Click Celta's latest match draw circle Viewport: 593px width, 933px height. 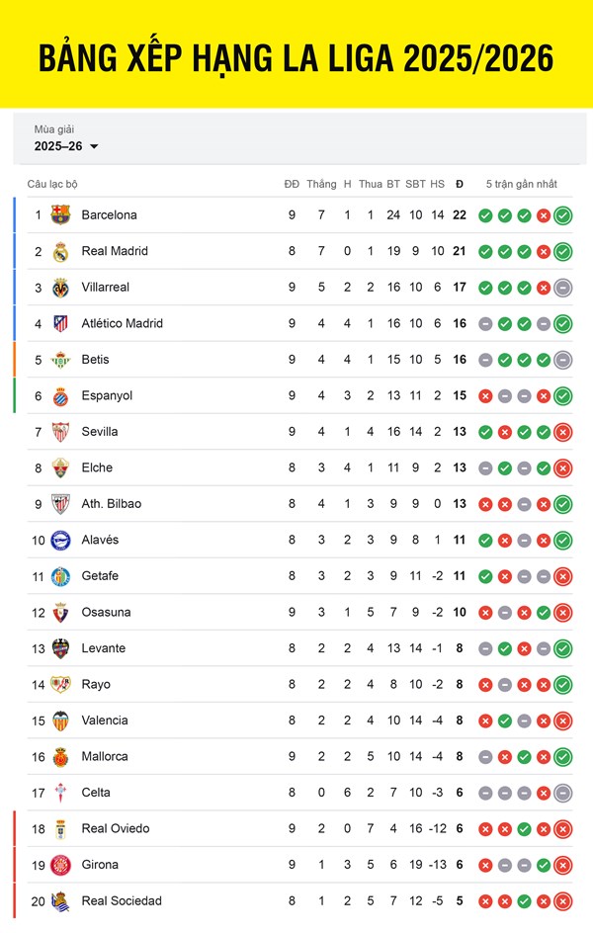tap(562, 793)
